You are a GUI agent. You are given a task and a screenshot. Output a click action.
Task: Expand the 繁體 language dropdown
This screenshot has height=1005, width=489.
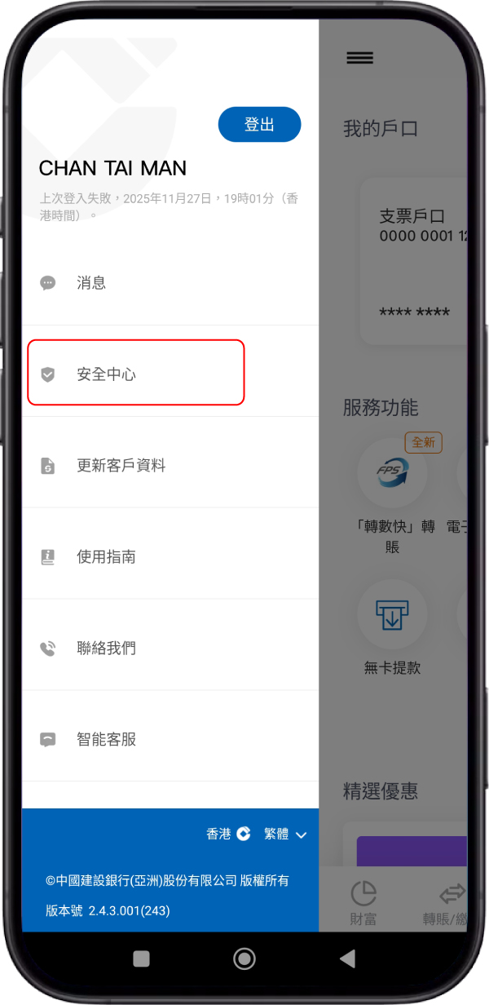point(285,834)
